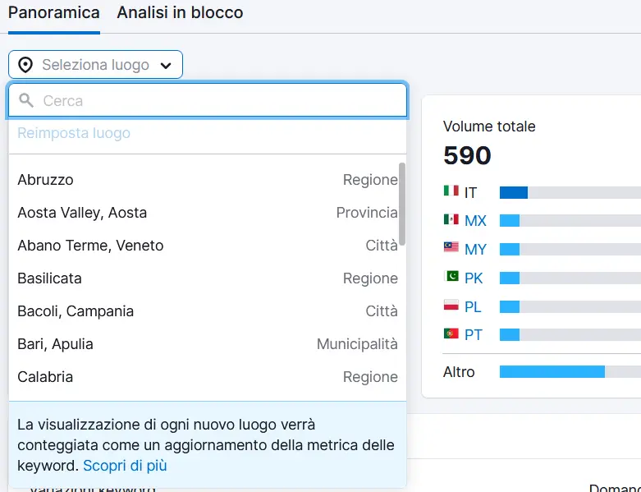Switch to Panoramica tab
The image size is (641, 492).
53,13
